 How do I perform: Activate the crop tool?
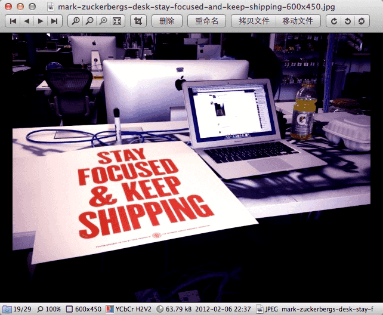(138, 21)
